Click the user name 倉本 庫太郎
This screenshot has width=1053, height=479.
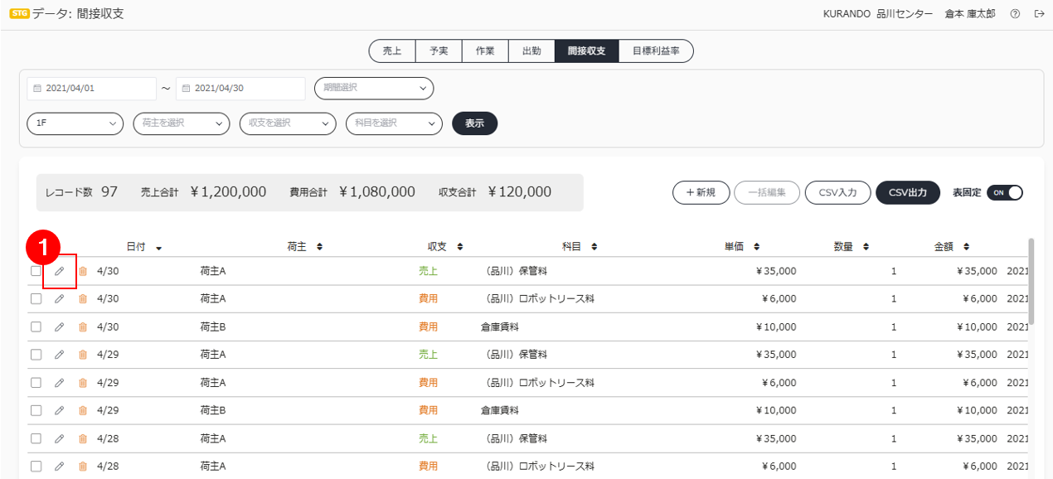pyautogui.click(x=970, y=14)
